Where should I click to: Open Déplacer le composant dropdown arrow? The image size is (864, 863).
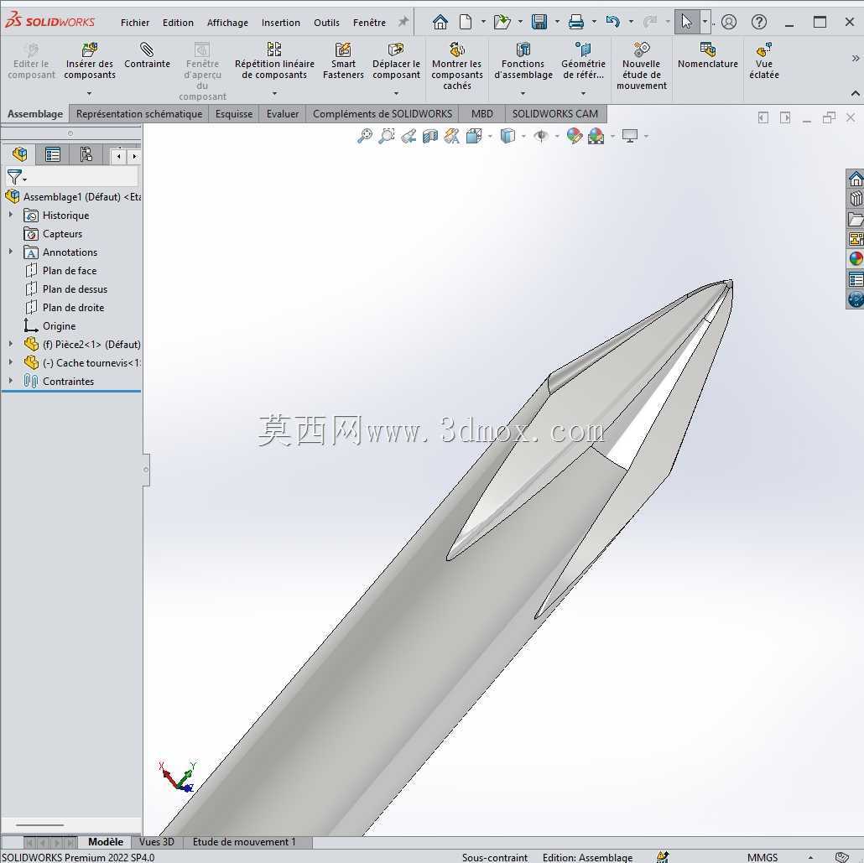[396, 93]
